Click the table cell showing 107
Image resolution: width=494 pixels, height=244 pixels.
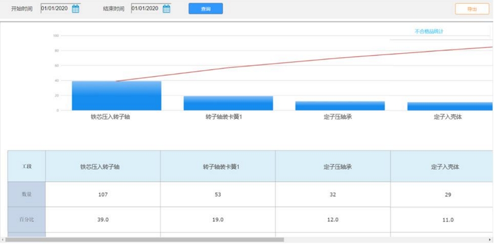(103, 194)
